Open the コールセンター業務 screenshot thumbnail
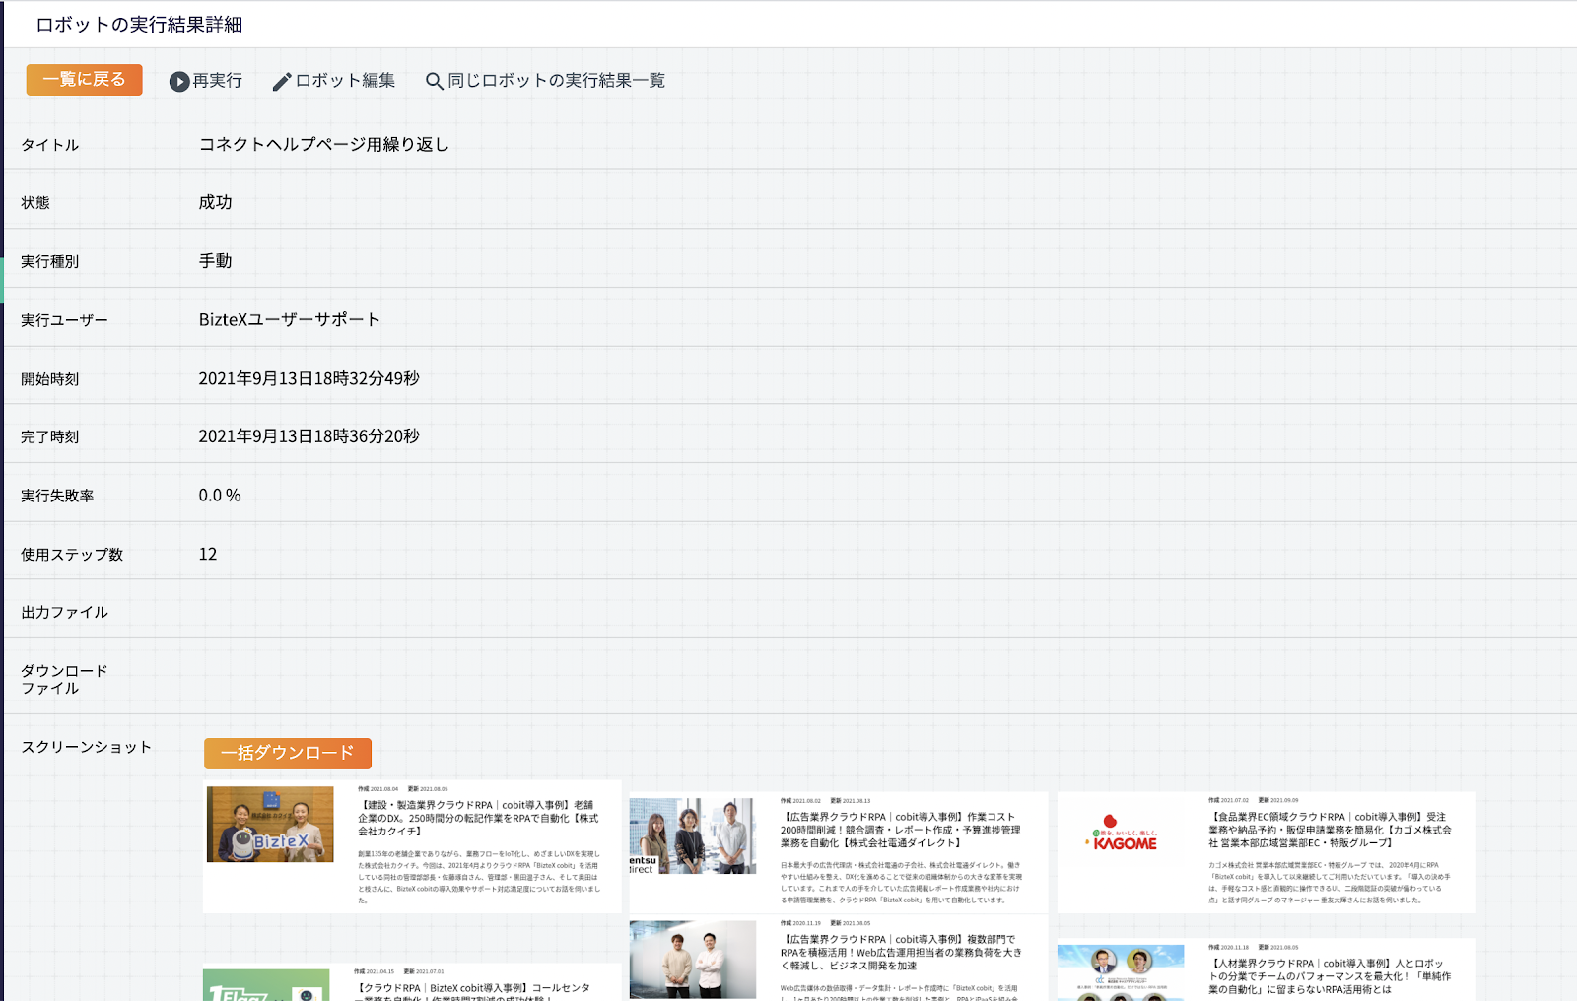The image size is (1577, 1001). 412,982
